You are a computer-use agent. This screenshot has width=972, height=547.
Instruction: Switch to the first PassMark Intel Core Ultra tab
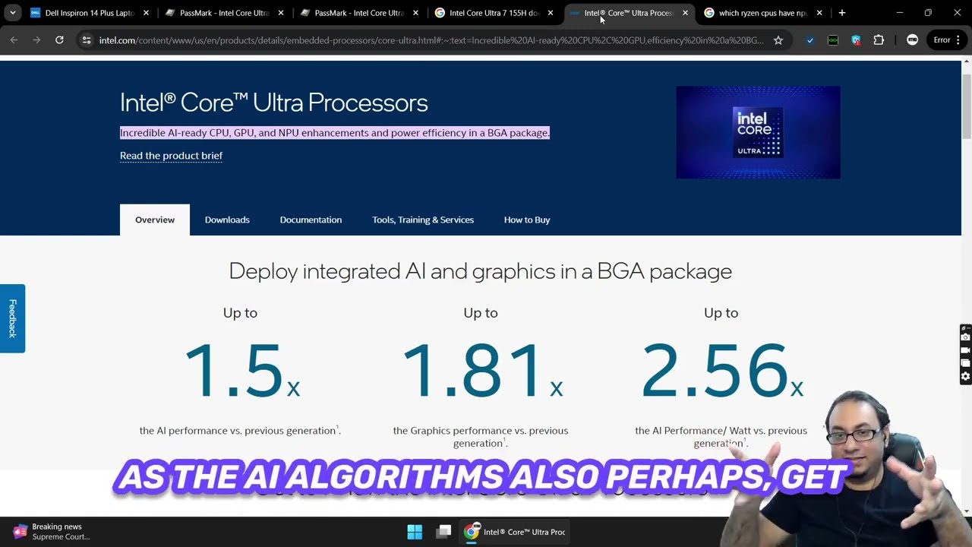224,13
